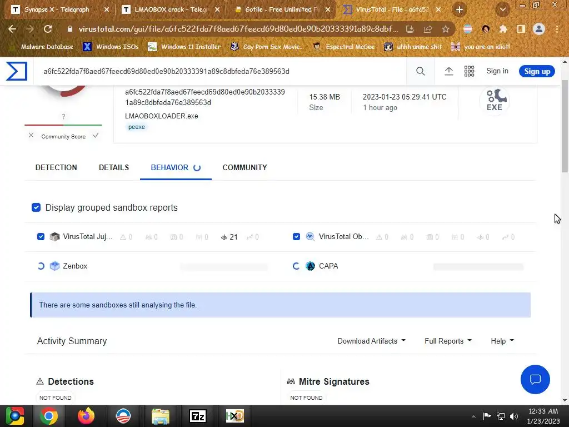Click the browser address bar URL
Viewport: 569px width, 427px height.
tap(238, 29)
